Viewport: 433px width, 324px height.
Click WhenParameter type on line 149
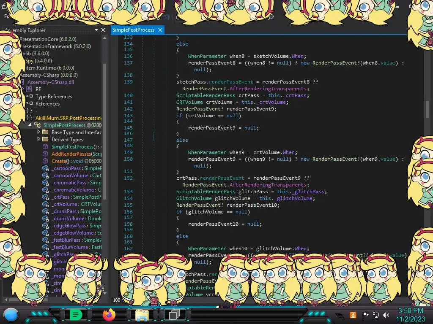(x=207, y=152)
